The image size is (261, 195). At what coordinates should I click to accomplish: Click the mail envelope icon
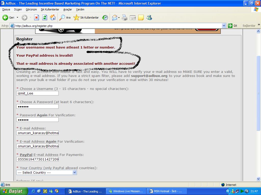pos(114,18)
